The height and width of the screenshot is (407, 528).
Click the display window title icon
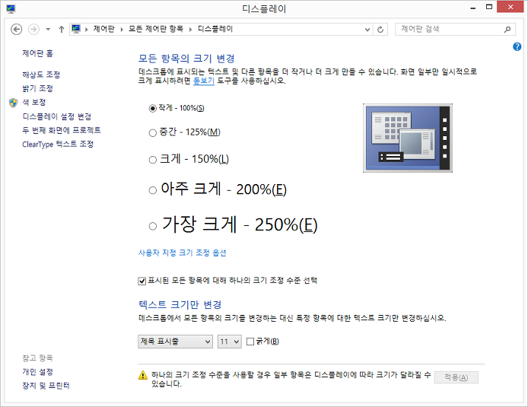tap(11, 9)
